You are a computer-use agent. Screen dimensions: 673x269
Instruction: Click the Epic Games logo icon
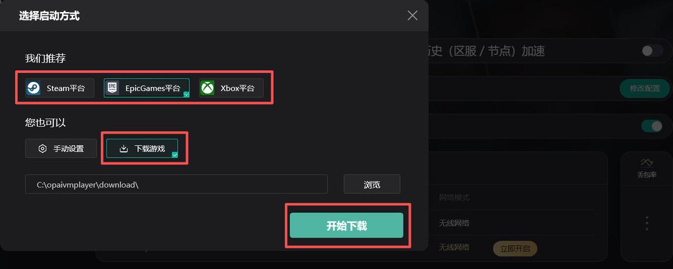click(113, 88)
